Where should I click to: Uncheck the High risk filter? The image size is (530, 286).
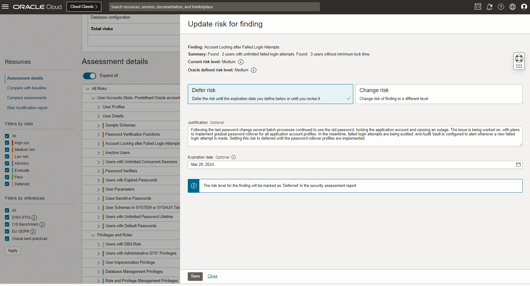pyautogui.click(x=7, y=143)
